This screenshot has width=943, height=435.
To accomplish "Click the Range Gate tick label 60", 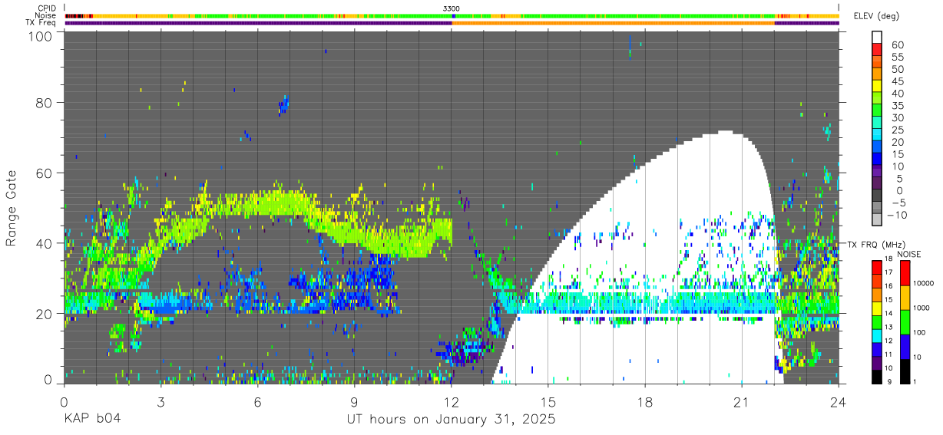I will tap(45, 173).
